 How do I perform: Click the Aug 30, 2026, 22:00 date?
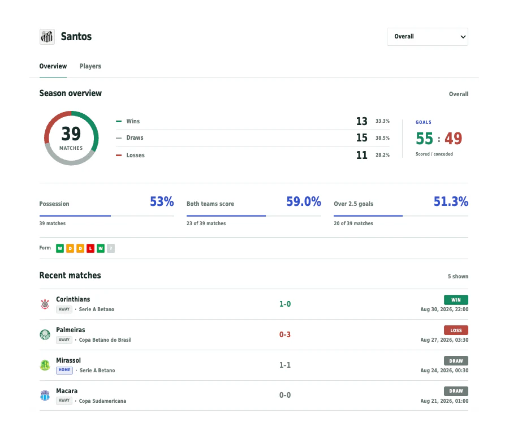tap(445, 309)
